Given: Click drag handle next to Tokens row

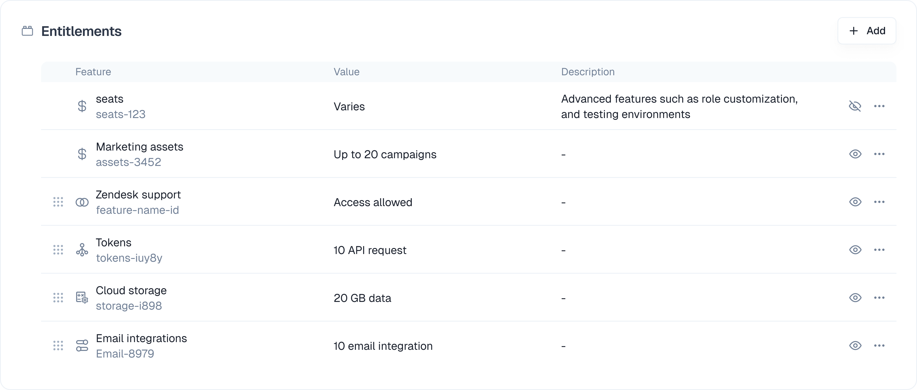Looking at the screenshot, I should [58, 250].
